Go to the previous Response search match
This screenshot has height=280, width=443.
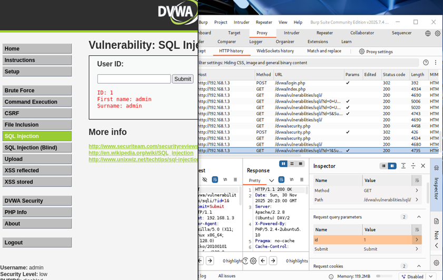pos(263,261)
